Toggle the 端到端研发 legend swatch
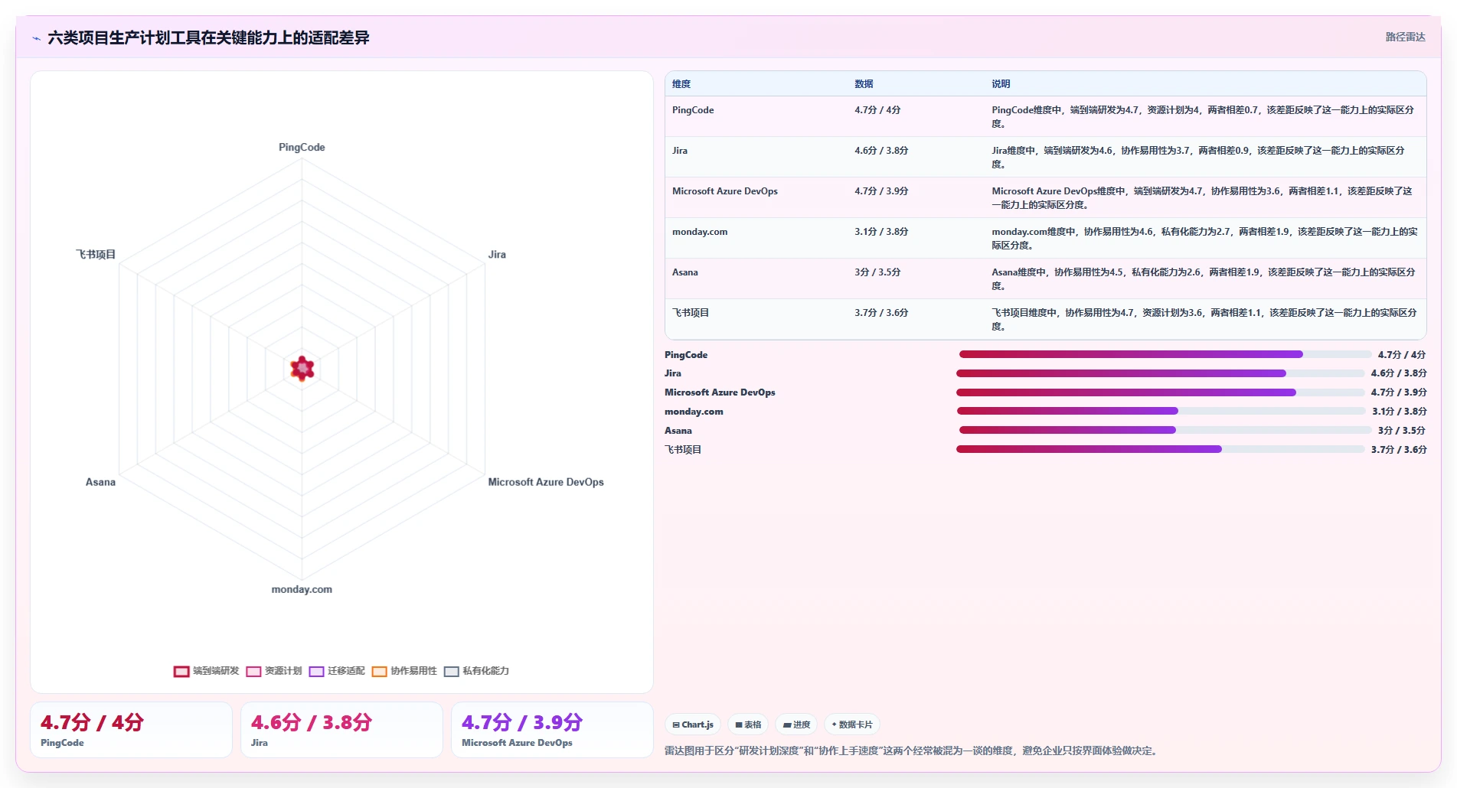This screenshot has height=788, width=1457. [181, 671]
